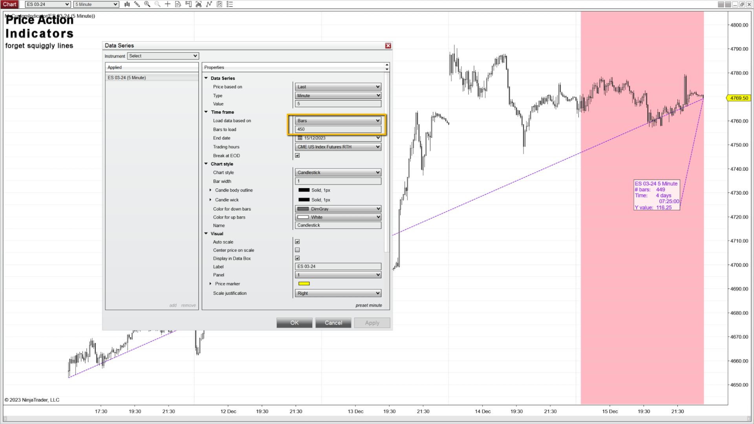Click the Cancel button
Image resolution: width=754 pixels, height=424 pixels.
333,323
